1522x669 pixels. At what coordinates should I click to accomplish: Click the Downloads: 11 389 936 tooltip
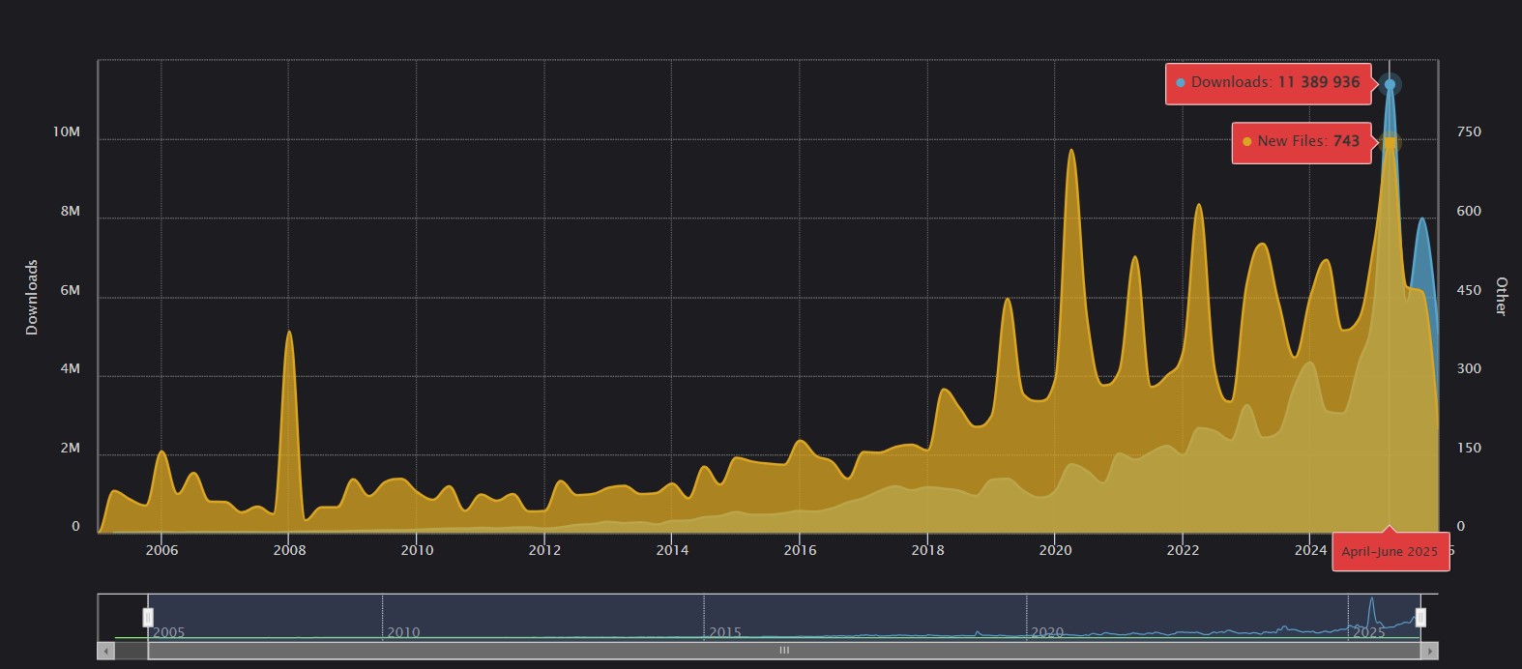click(1269, 83)
